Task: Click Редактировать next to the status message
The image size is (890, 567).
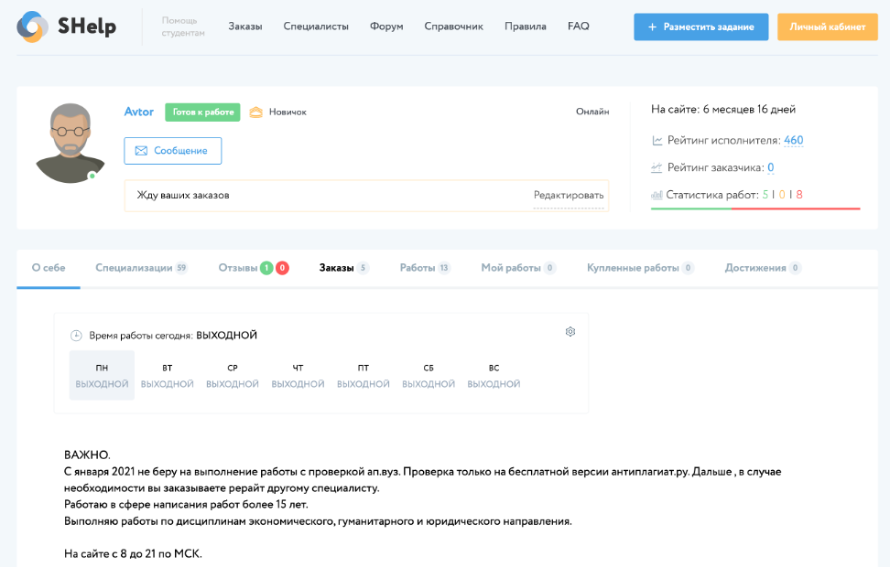Action: point(569,196)
